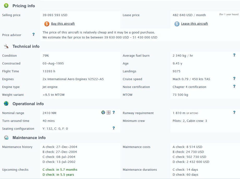The image size is (240, 179).
Task: Show Nominal range on the globe
Action: point(103,112)
